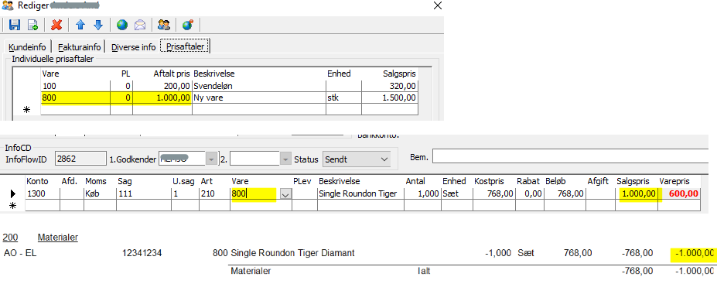
Task: Go to previous record with blue up arrow
Action: 80,25
